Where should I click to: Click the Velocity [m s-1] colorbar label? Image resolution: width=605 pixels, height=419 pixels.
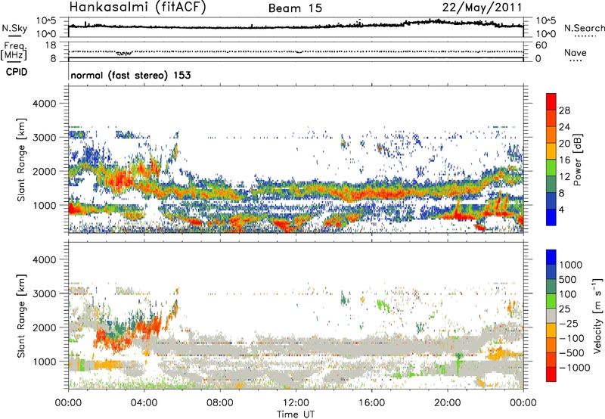[x=597, y=315]
